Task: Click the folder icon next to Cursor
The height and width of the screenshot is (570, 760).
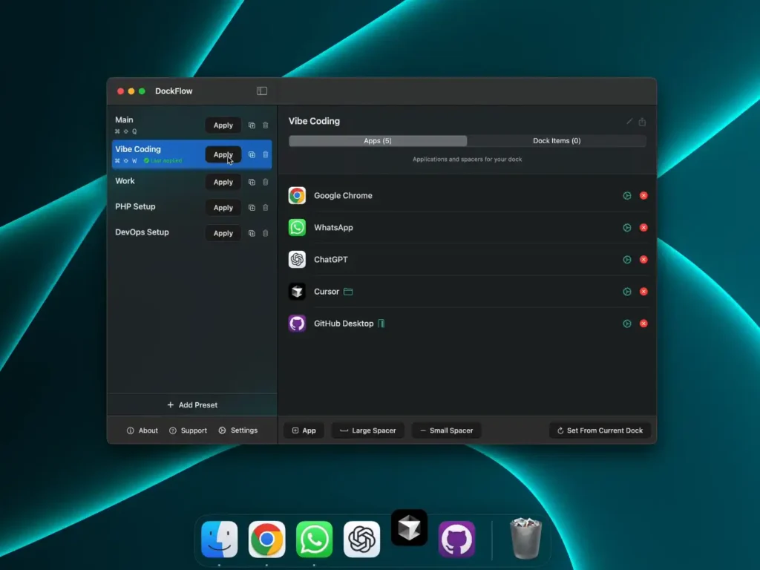Action: [348, 292]
